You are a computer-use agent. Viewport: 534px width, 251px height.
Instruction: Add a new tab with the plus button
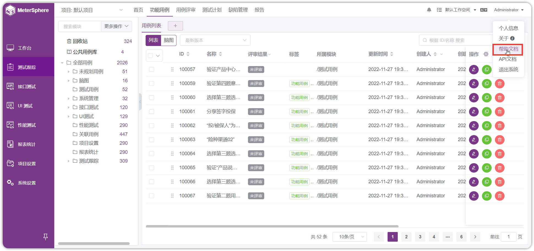click(175, 26)
